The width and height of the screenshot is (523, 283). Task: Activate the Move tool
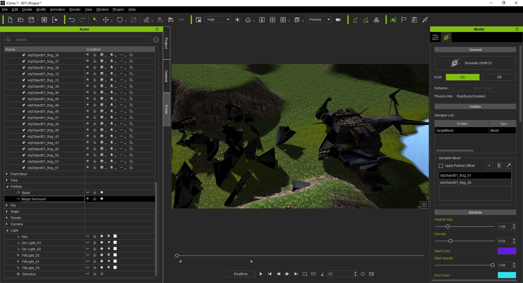click(106, 20)
